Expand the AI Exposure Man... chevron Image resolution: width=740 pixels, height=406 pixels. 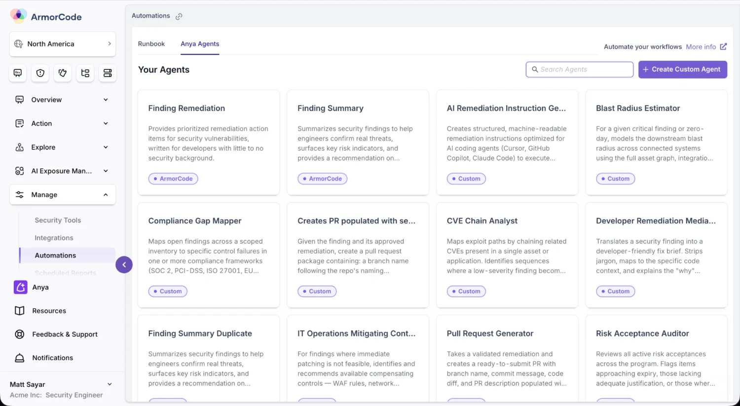106,171
